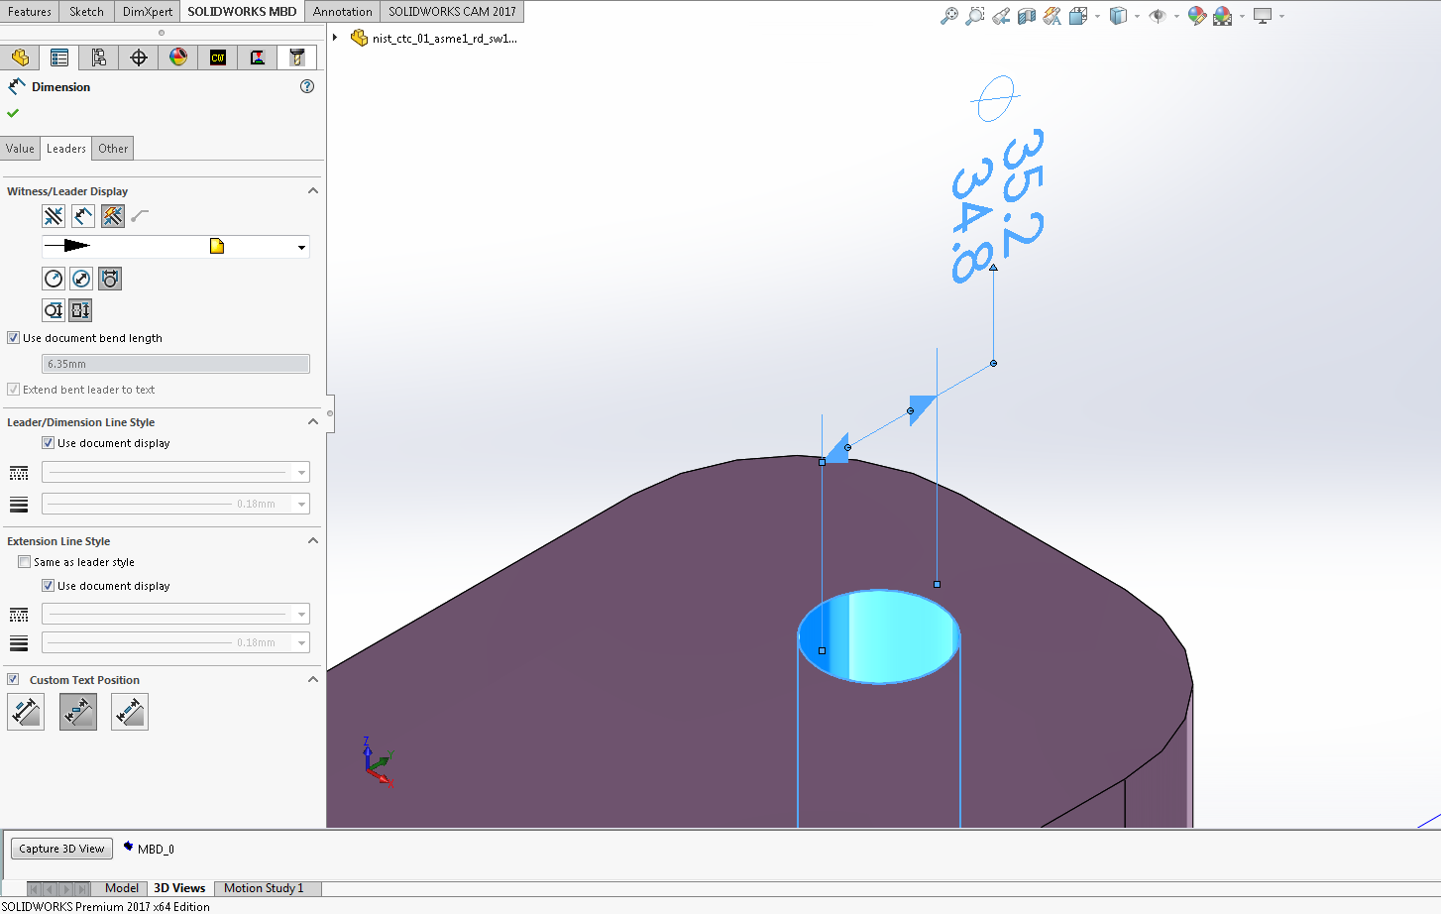Click the View Orientation cube icon
Viewport: 1441px width, 914px height.
click(1120, 16)
